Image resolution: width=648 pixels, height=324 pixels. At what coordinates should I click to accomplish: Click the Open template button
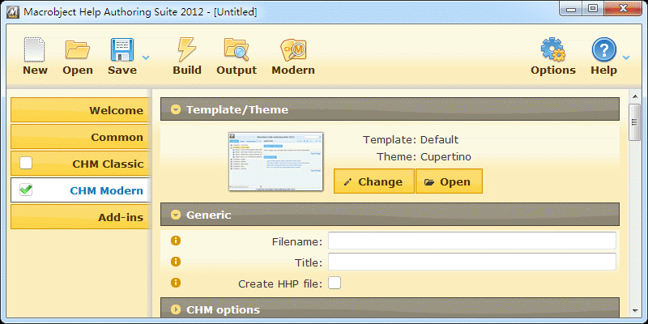(449, 181)
